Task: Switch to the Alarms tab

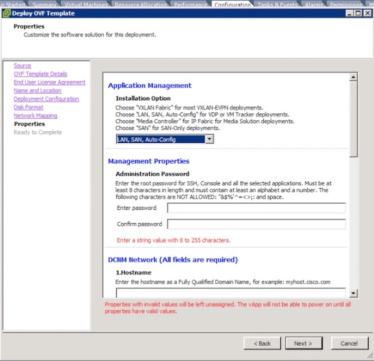Action: pos(314,4)
